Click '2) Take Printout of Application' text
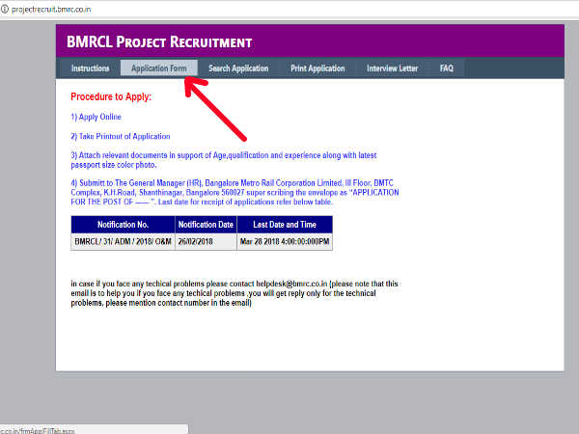The image size is (579, 434). pyautogui.click(x=121, y=136)
